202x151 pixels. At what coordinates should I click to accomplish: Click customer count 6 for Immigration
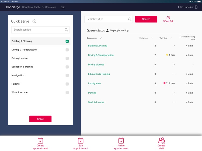(x=155, y=83)
